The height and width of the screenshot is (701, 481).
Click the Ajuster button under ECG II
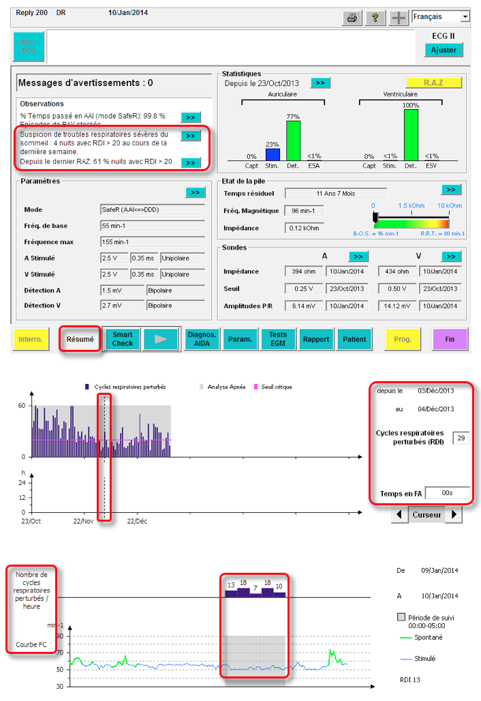444,50
